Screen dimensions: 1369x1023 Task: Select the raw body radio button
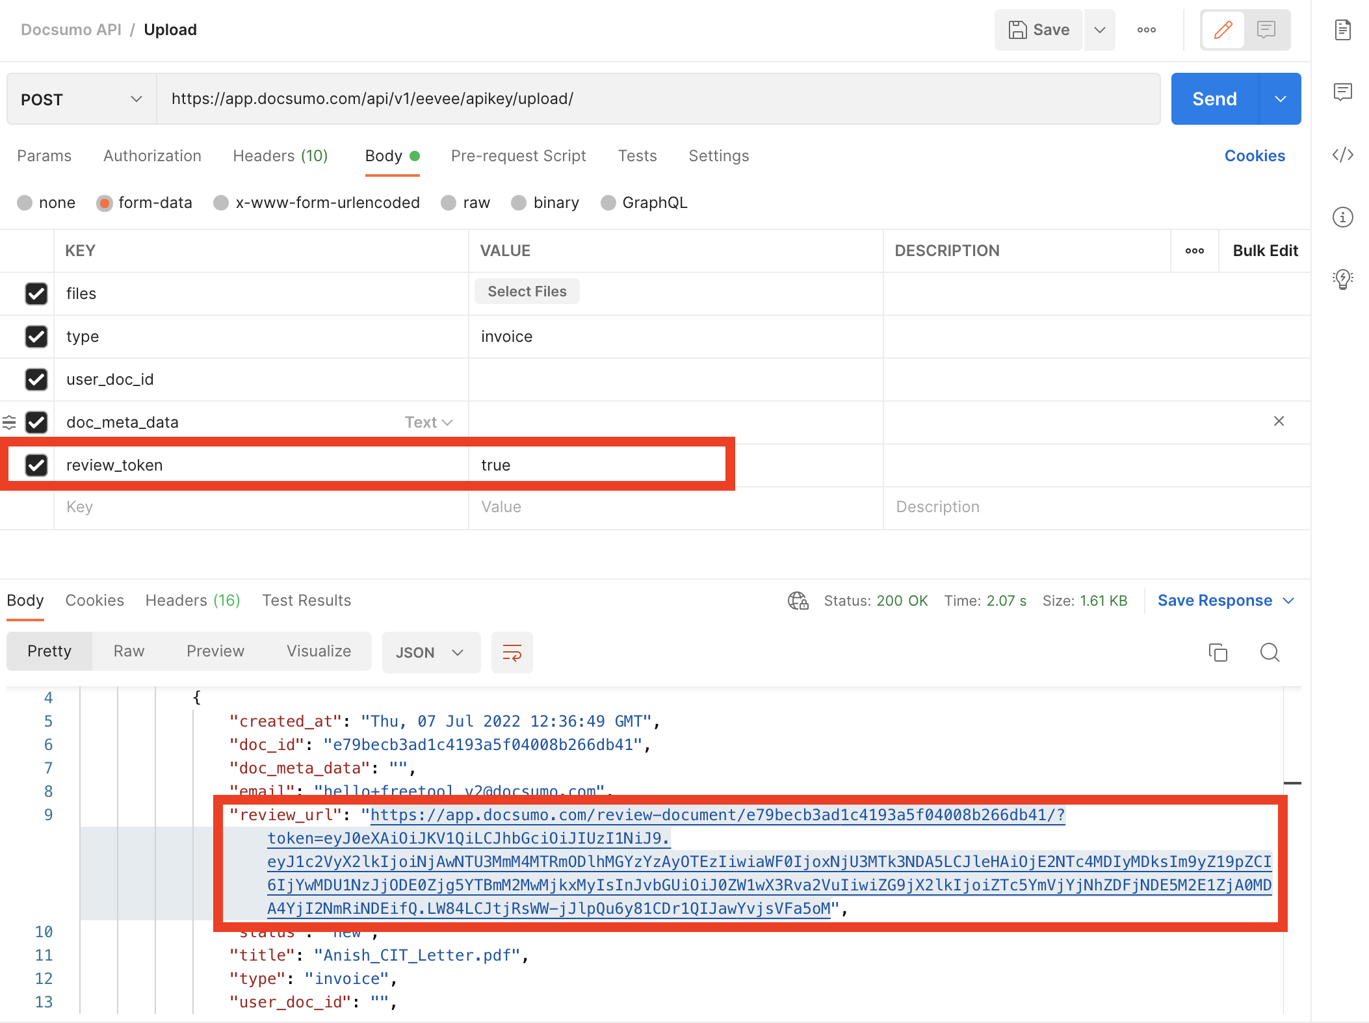tap(449, 203)
